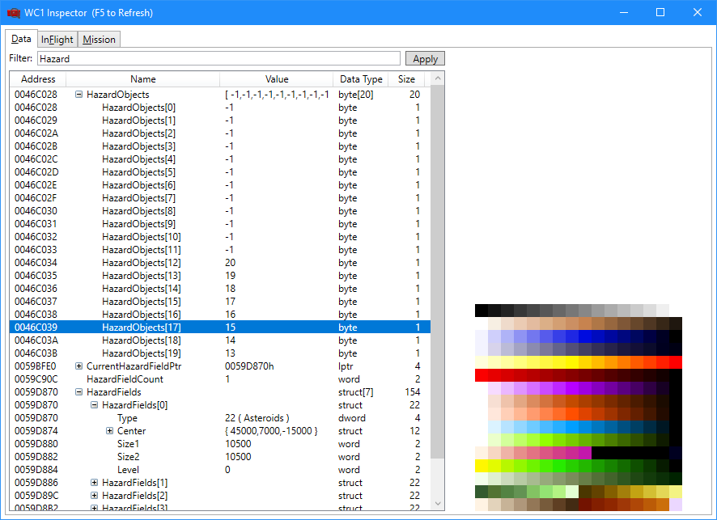Expand the HazardFields[2] node
Image resolution: width=717 pixels, height=520 pixels.
(95, 496)
